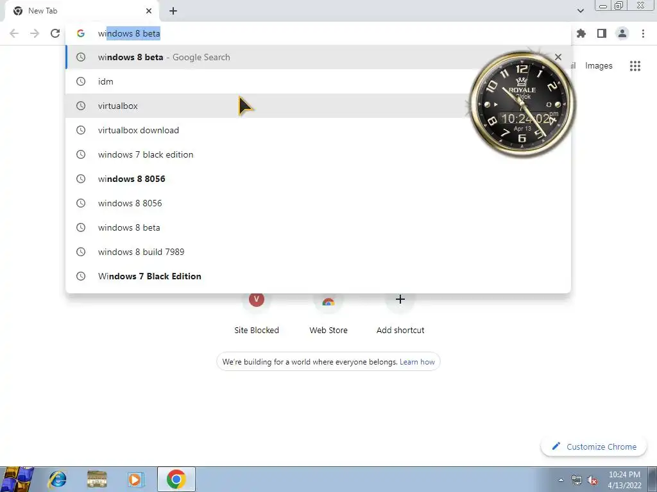Open the Google apps grid icon
Screen dimensions: 657x492
(x=635, y=66)
